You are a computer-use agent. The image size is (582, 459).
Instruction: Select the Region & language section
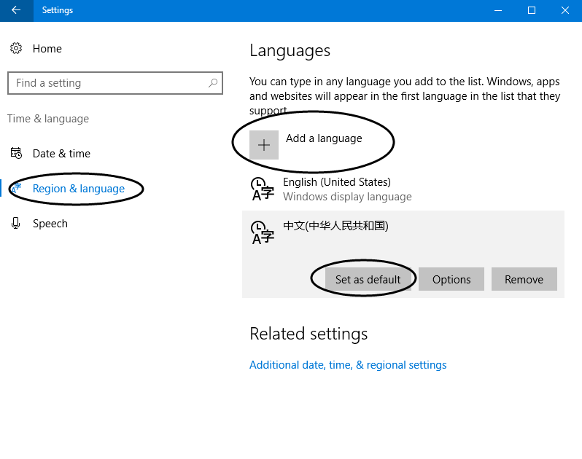click(79, 189)
